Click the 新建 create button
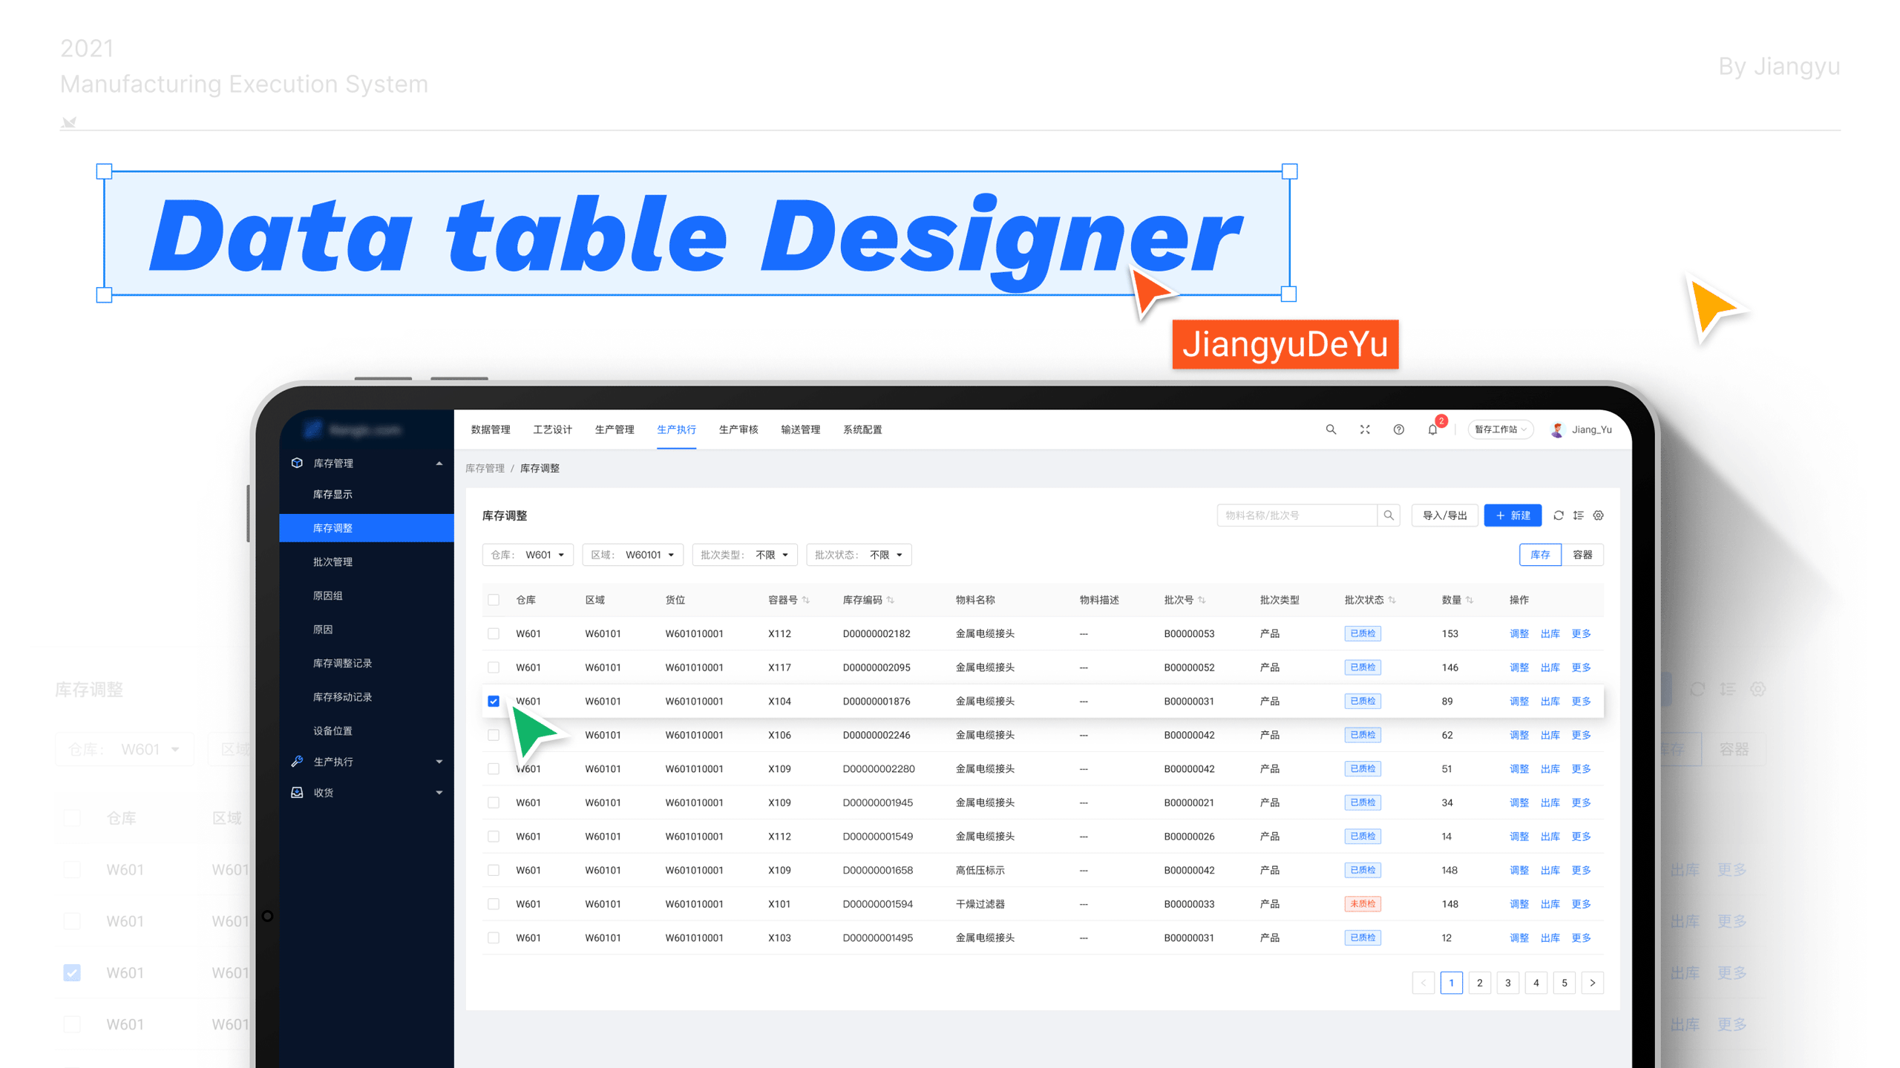Viewport: 1900px width, 1068px height. tap(1513, 515)
